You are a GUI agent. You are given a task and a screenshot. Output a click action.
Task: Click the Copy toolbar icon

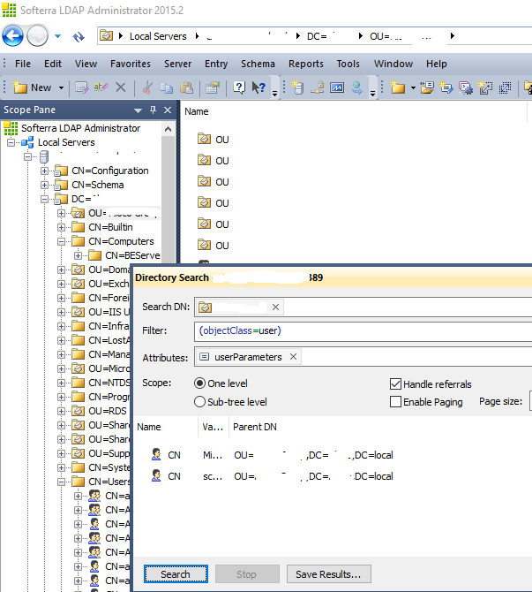tap(166, 87)
